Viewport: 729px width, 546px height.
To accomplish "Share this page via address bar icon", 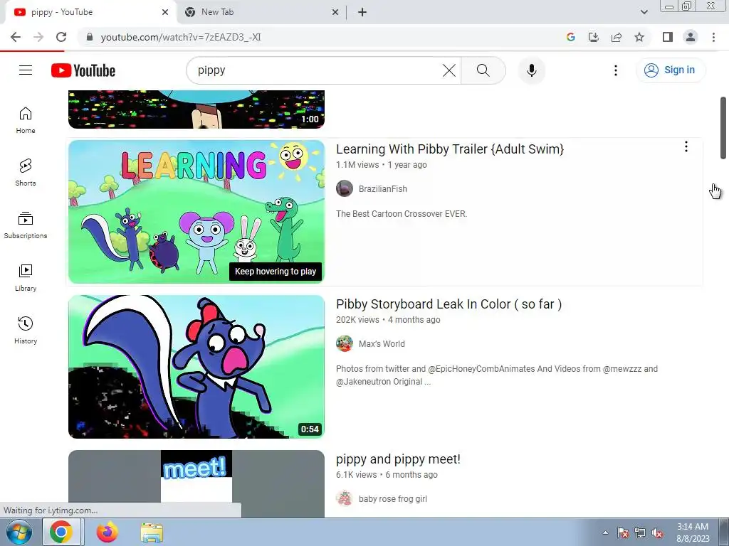I will tap(617, 37).
